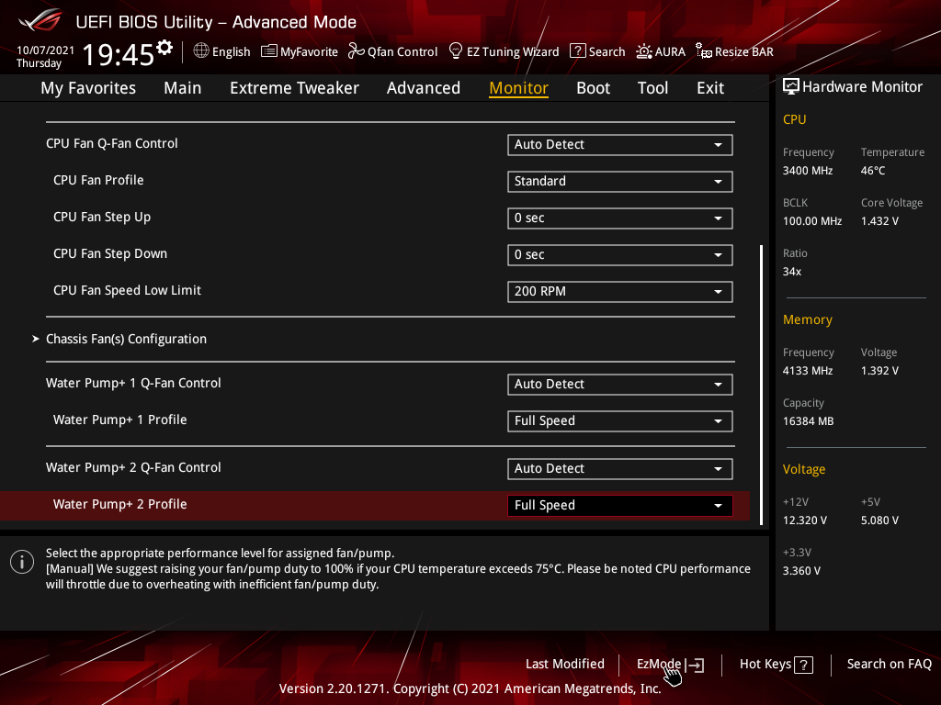Click Core Voltage value 1.432 V
Image resolution: width=941 pixels, height=705 pixels.
[x=879, y=221]
